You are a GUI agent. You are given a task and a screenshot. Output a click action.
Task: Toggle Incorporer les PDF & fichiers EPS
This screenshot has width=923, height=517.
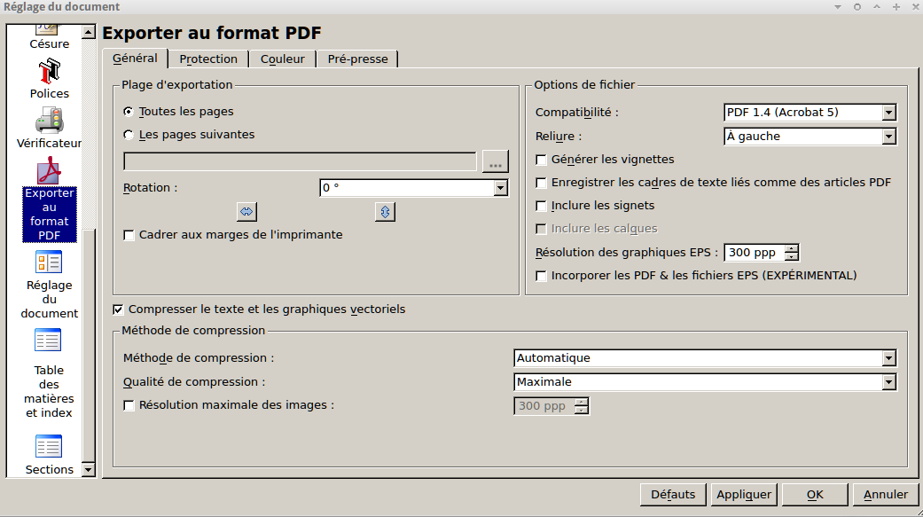click(541, 276)
